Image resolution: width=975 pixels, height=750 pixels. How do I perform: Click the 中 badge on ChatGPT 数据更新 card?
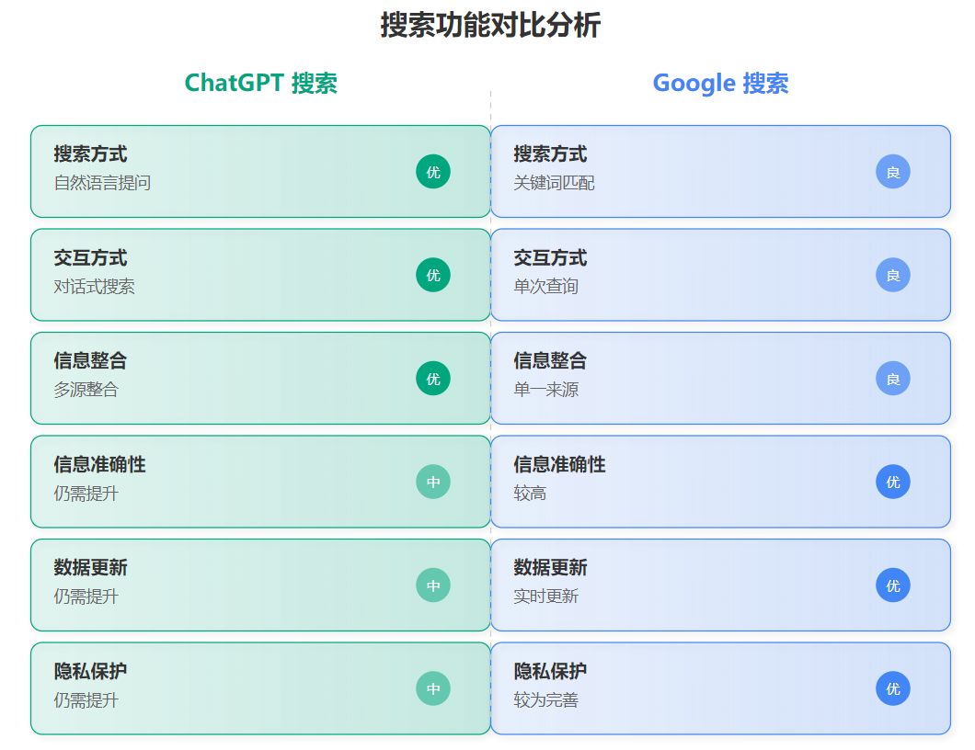click(433, 585)
